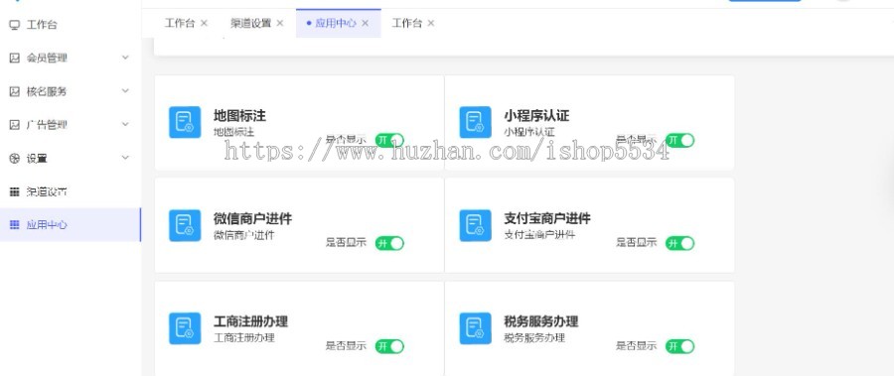Viewport: 894px width, 376px height.
Task: Click the 支付宝商户进件 app icon
Action: pyautogui.click(x=475, y=225)
